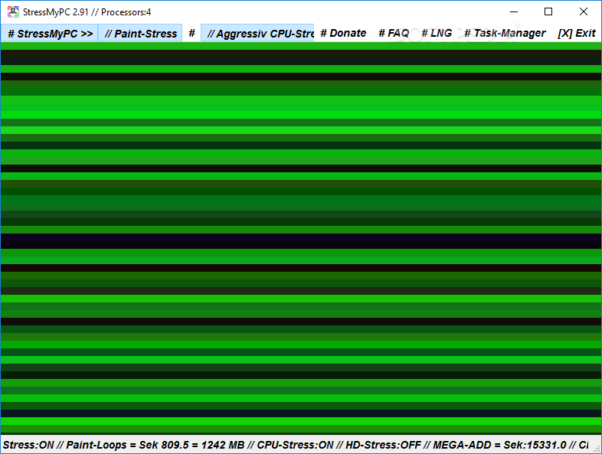Click the StressMyPC app icon in title bar
Screen dimensions: 602x454
click(x=13, y=12)
